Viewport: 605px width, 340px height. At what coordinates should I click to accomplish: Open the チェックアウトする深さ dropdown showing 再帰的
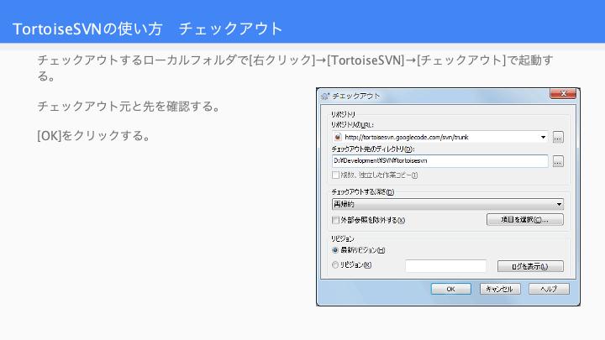tap(448, 204)
